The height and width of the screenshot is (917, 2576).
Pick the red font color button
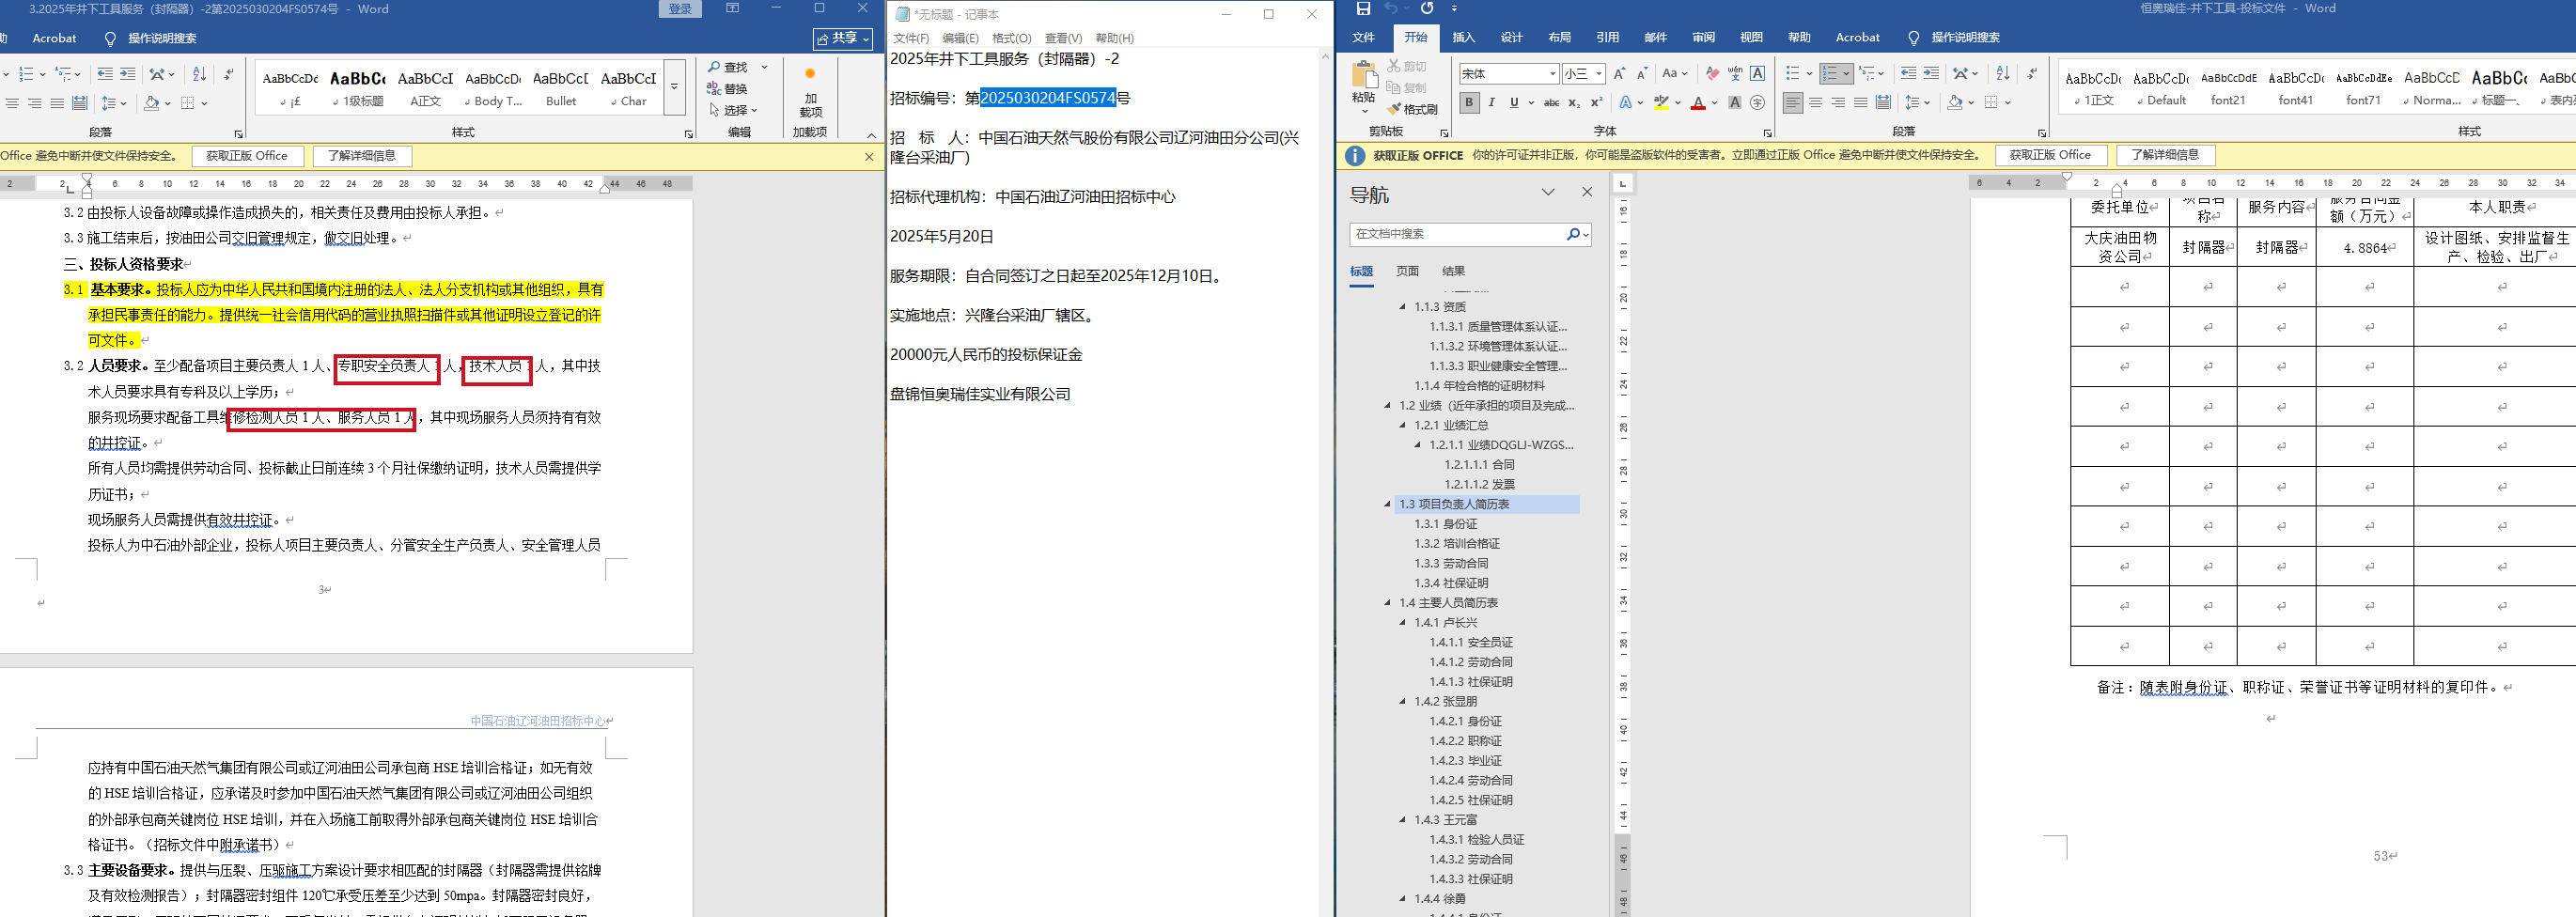[1697, 103]
